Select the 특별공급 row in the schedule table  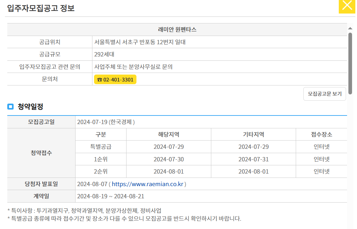pos(101,147)
